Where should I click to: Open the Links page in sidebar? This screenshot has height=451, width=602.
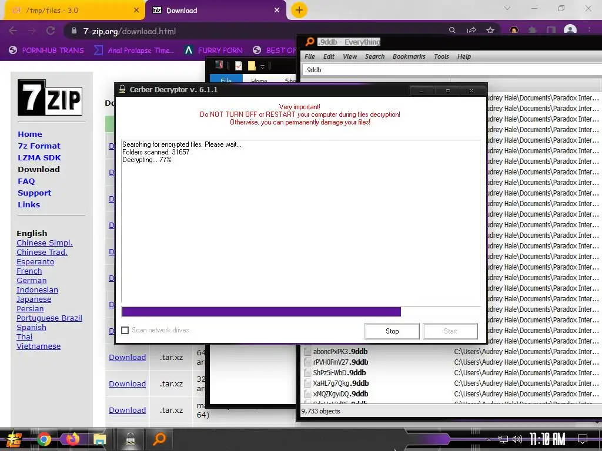(29, 204)
